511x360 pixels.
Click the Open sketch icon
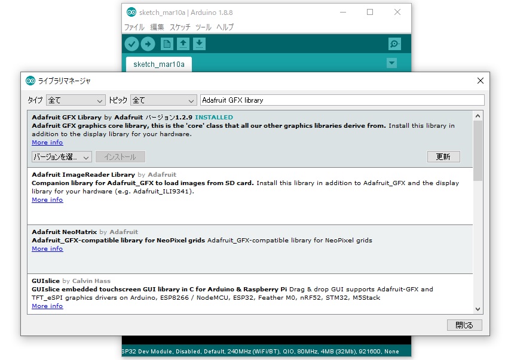183,44
